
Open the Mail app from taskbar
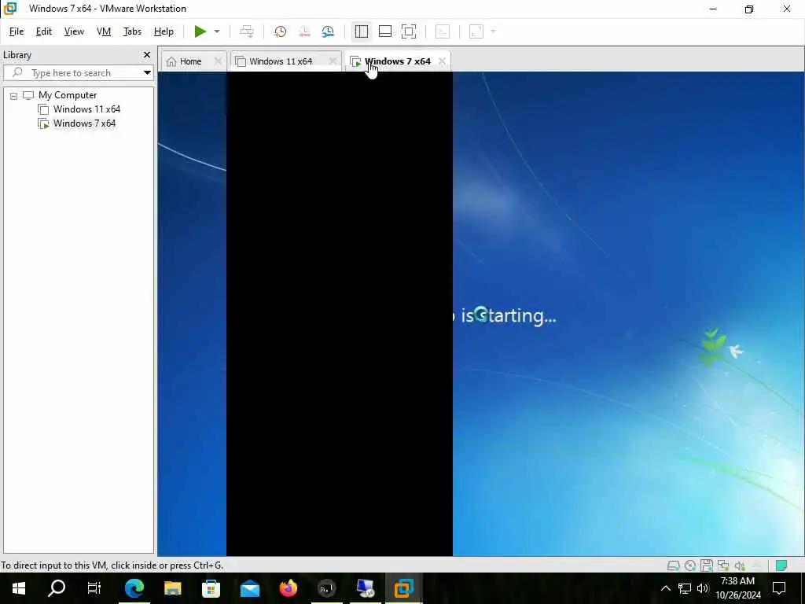point(250,588)
